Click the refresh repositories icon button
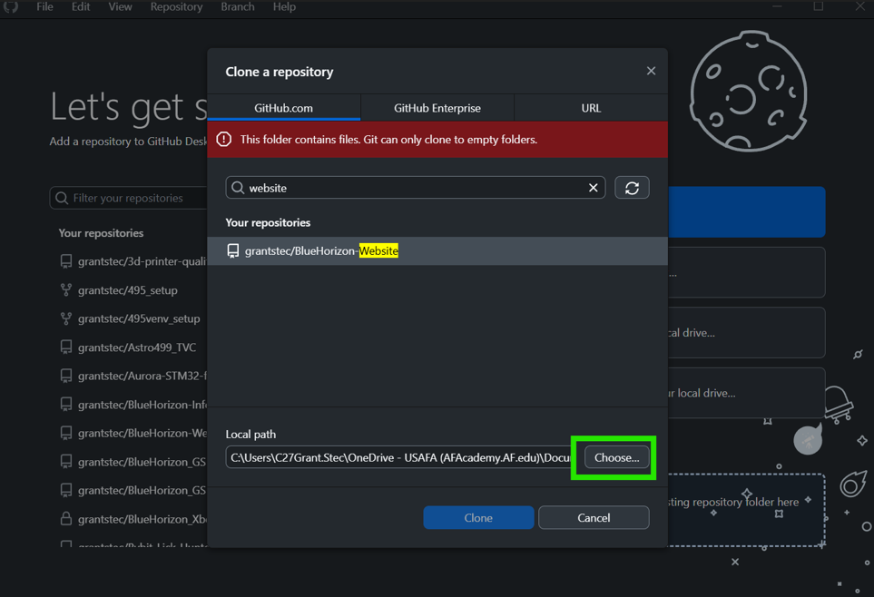The width and height of the screenshot is (874, 597). [x=632, y=188]
